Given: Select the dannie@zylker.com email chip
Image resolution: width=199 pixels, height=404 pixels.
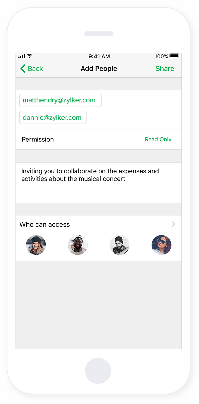Looking at the screenshot, I should (53, 118).
